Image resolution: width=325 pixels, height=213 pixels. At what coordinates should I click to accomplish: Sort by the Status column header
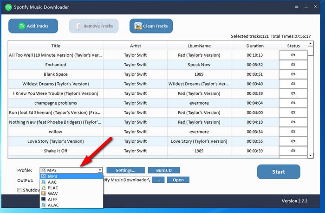click(293, 46)
